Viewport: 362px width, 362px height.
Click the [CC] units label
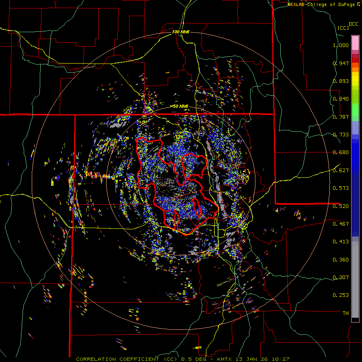[x=343, y=28]
